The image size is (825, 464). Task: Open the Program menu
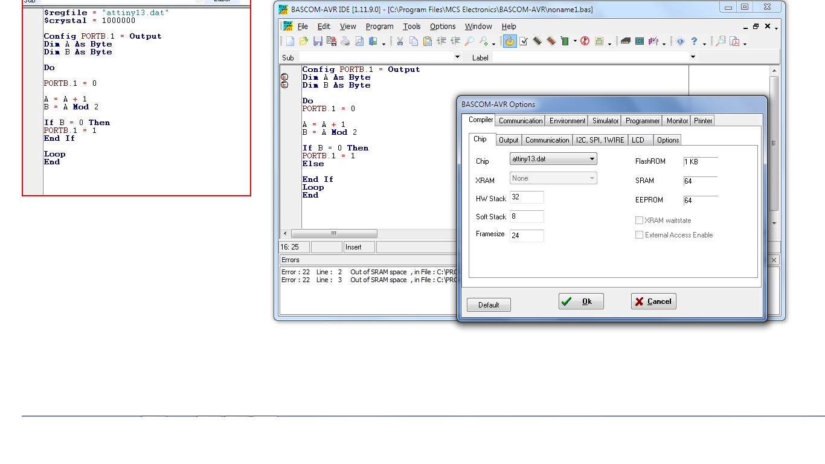[379, 27]
